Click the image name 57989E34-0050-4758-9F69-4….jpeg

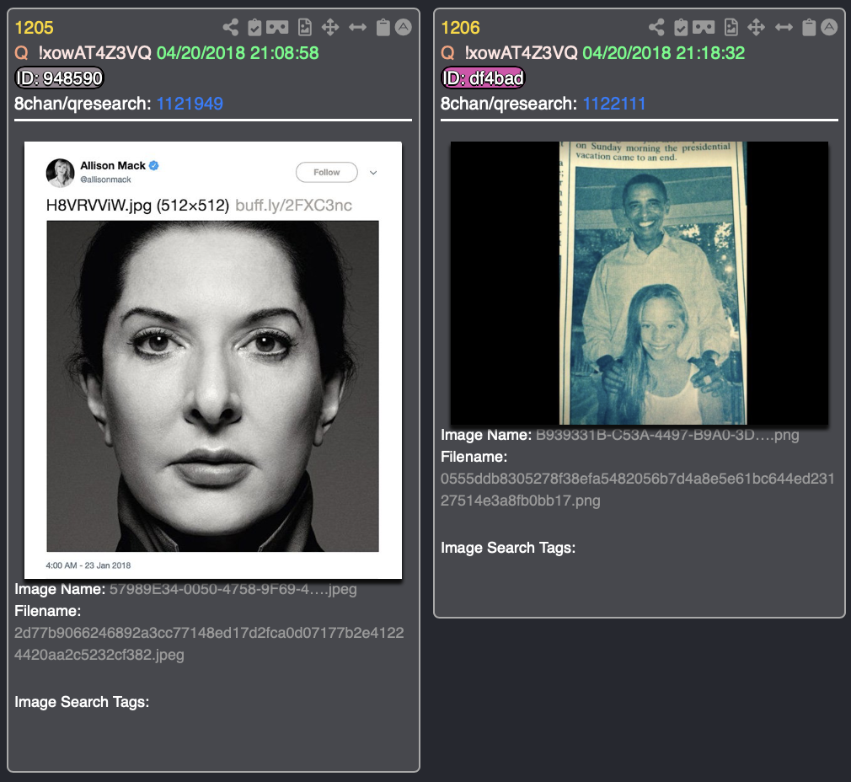(x=233, y=589)
